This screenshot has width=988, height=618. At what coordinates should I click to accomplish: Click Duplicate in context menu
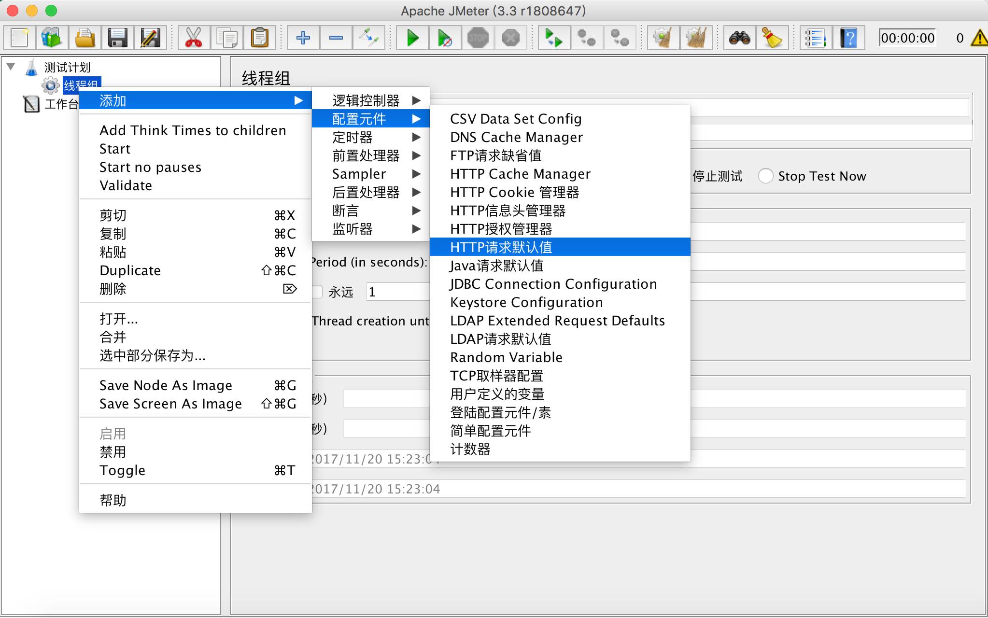[x=195, y=270]
